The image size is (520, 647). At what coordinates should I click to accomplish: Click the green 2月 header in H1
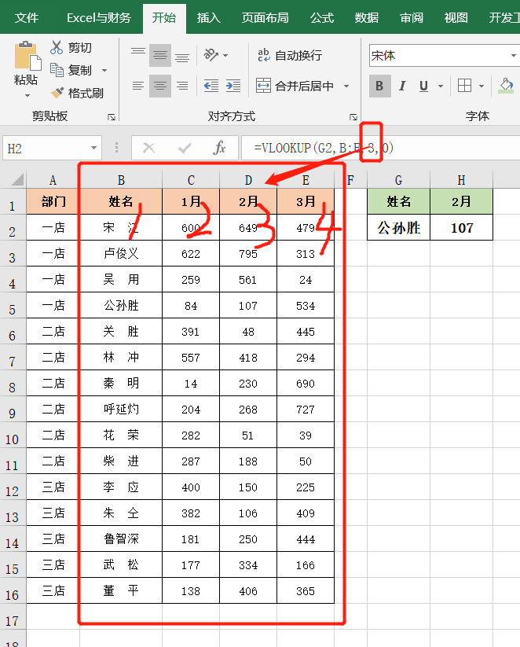point(461,201)
